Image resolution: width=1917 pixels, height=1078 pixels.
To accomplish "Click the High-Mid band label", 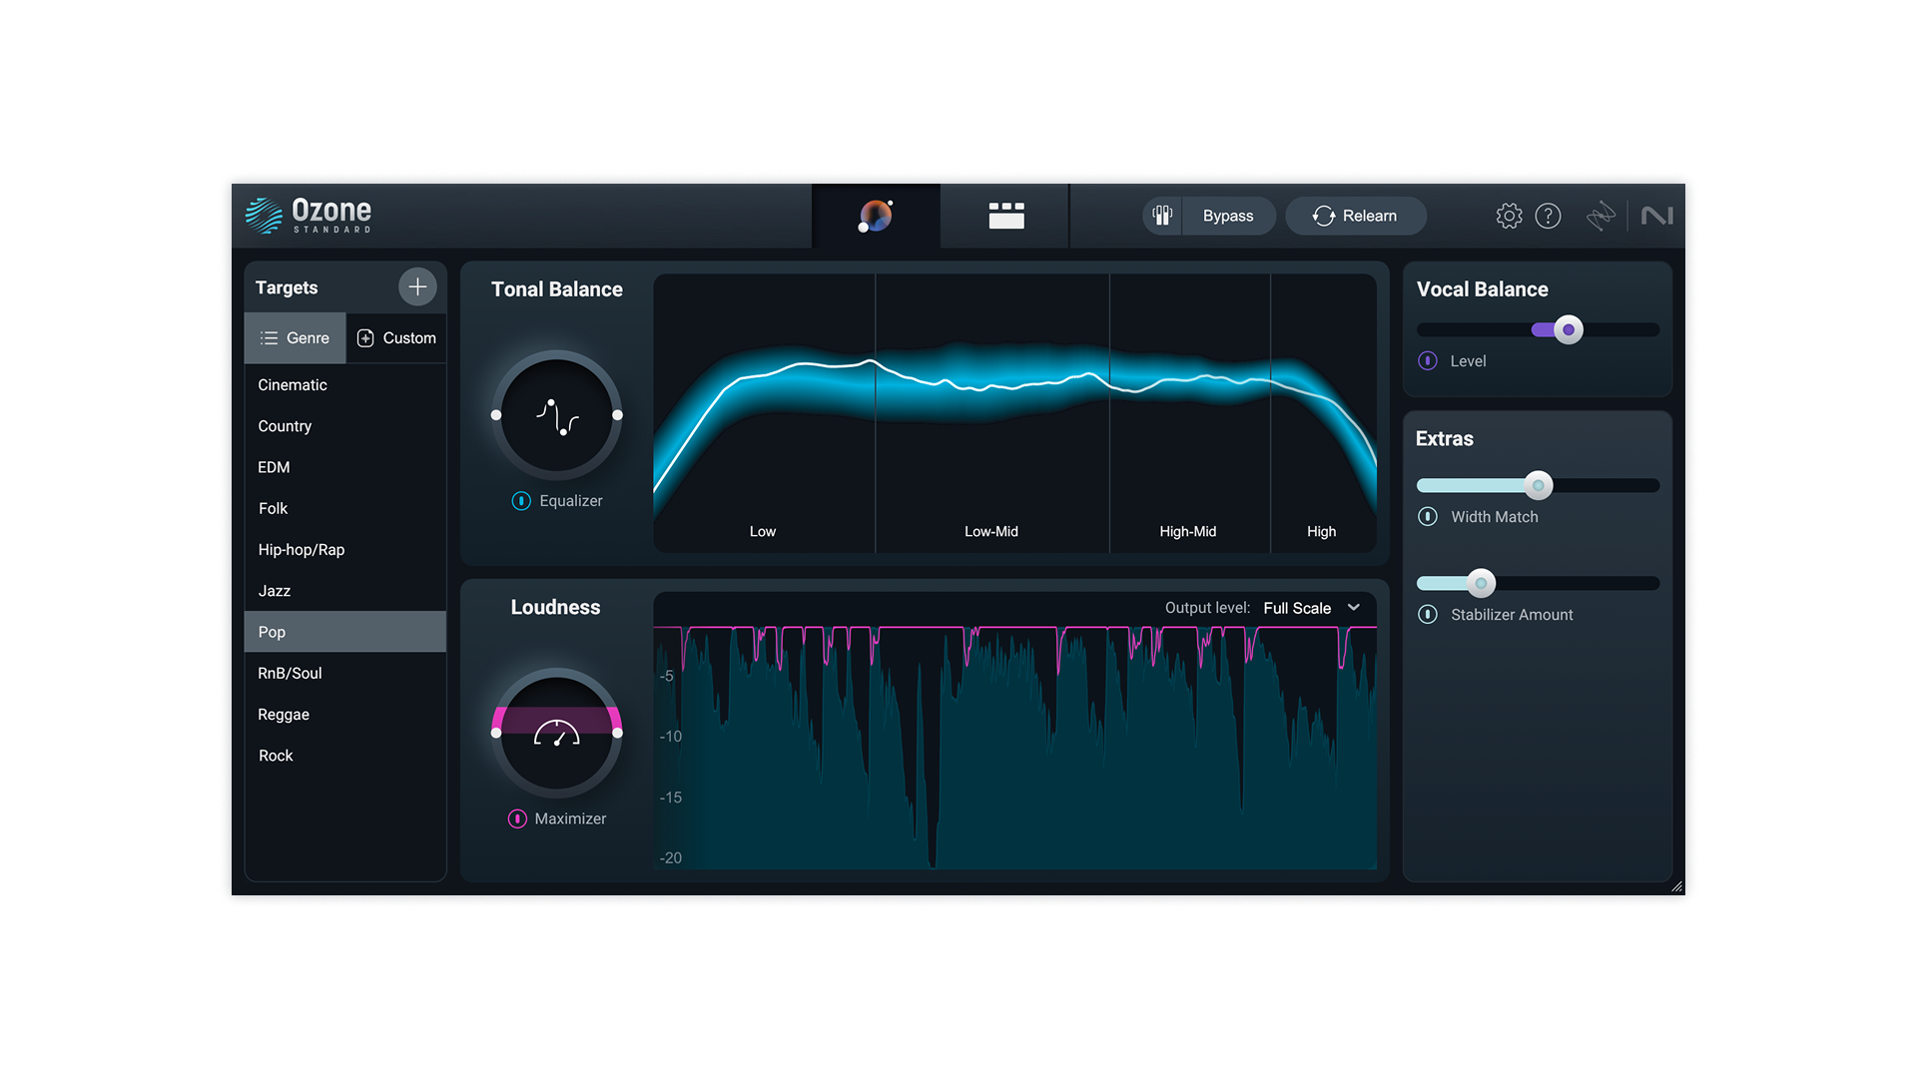I will coord(1188,532).
